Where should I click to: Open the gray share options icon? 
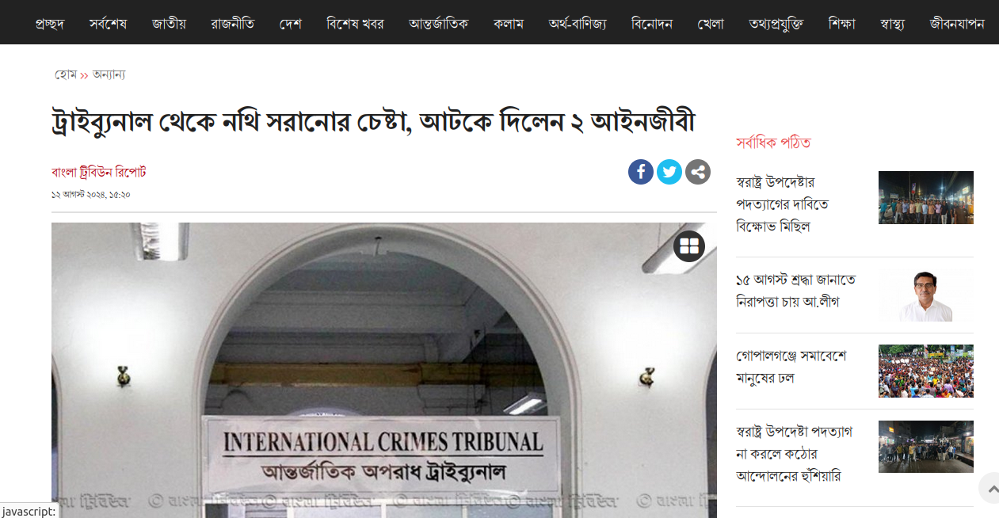(698, 172)
